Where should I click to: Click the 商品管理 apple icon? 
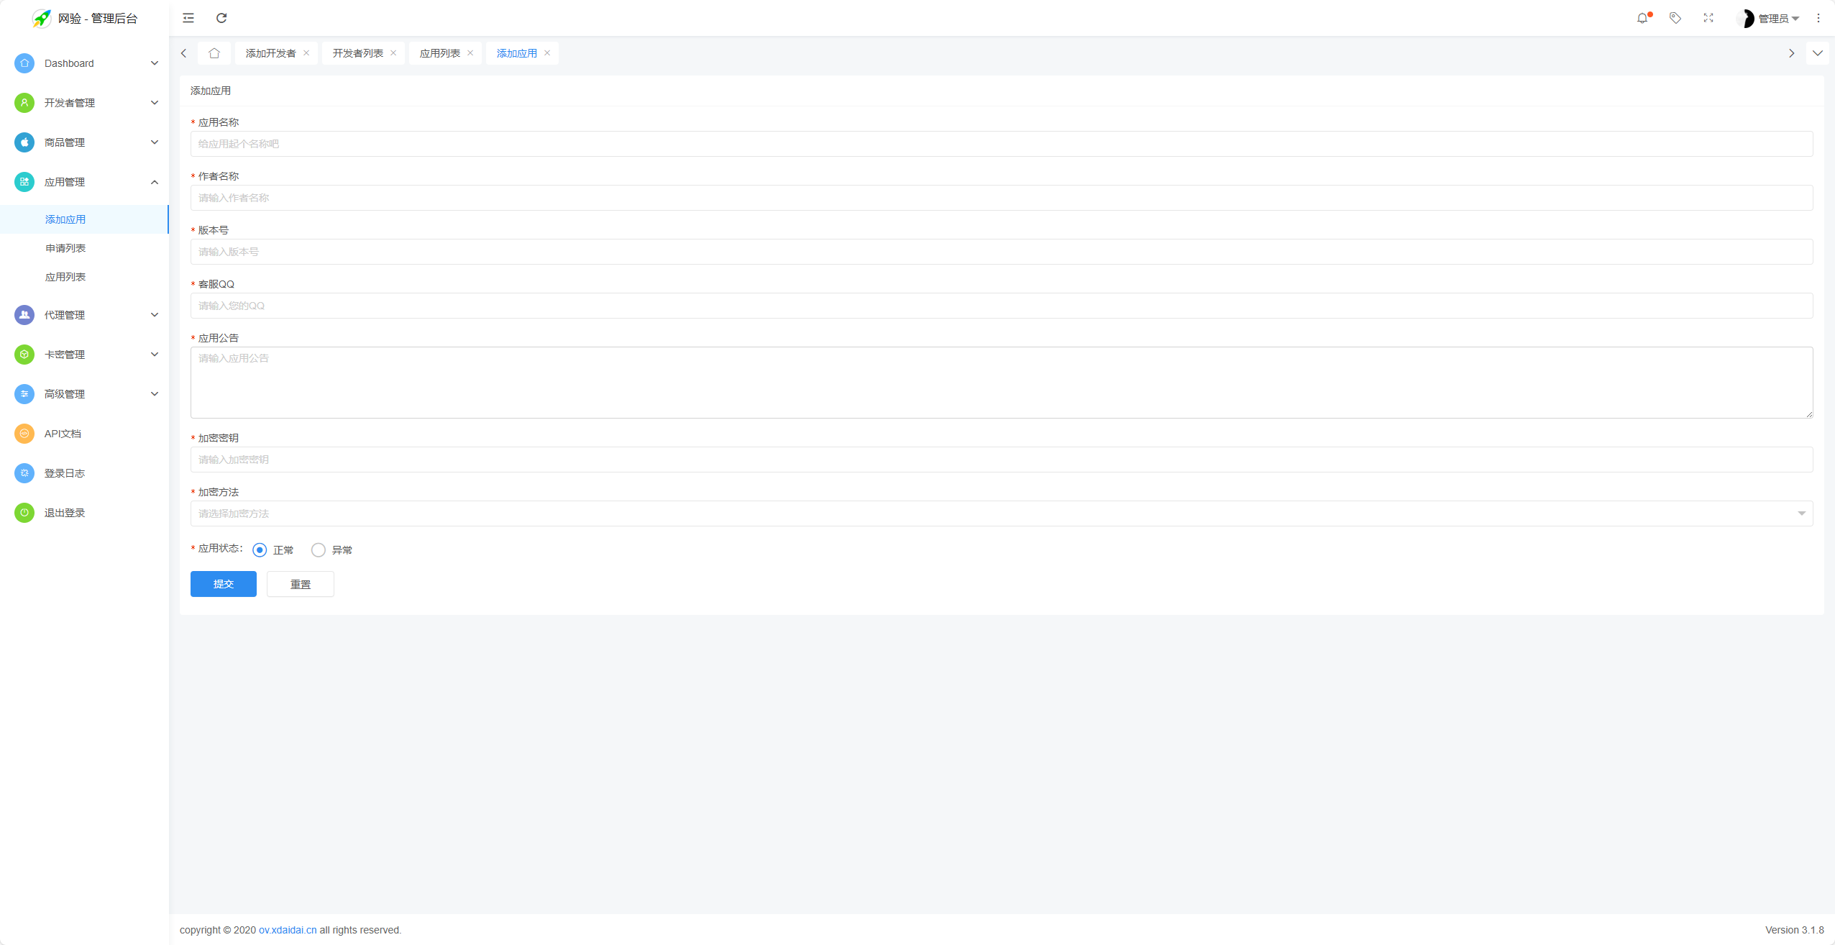click(x=24, y=142)
